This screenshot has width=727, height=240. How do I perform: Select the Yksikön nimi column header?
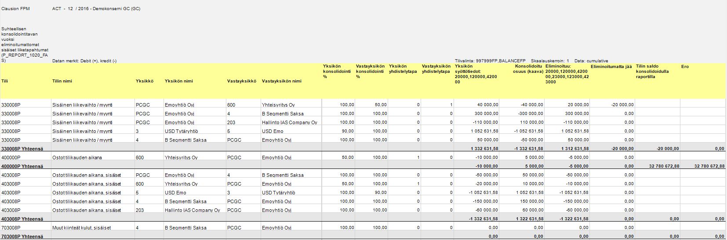click(178, 81)
